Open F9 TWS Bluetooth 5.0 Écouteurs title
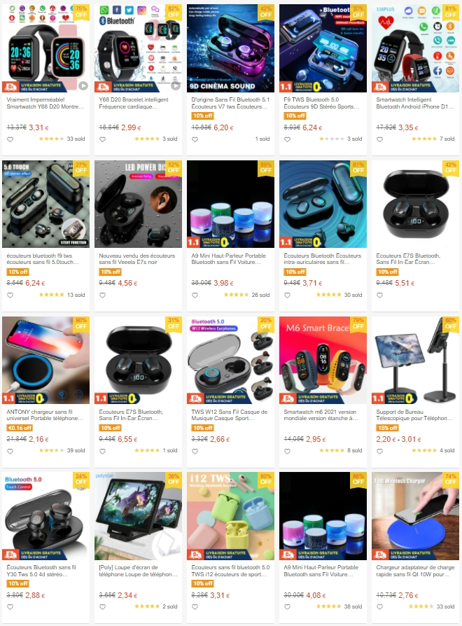 point(321,103)
